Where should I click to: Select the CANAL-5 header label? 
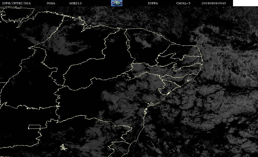click(183, 3)
